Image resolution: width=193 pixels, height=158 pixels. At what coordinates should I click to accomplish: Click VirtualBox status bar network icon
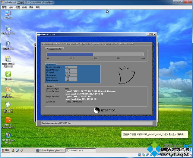click(147, 155)
